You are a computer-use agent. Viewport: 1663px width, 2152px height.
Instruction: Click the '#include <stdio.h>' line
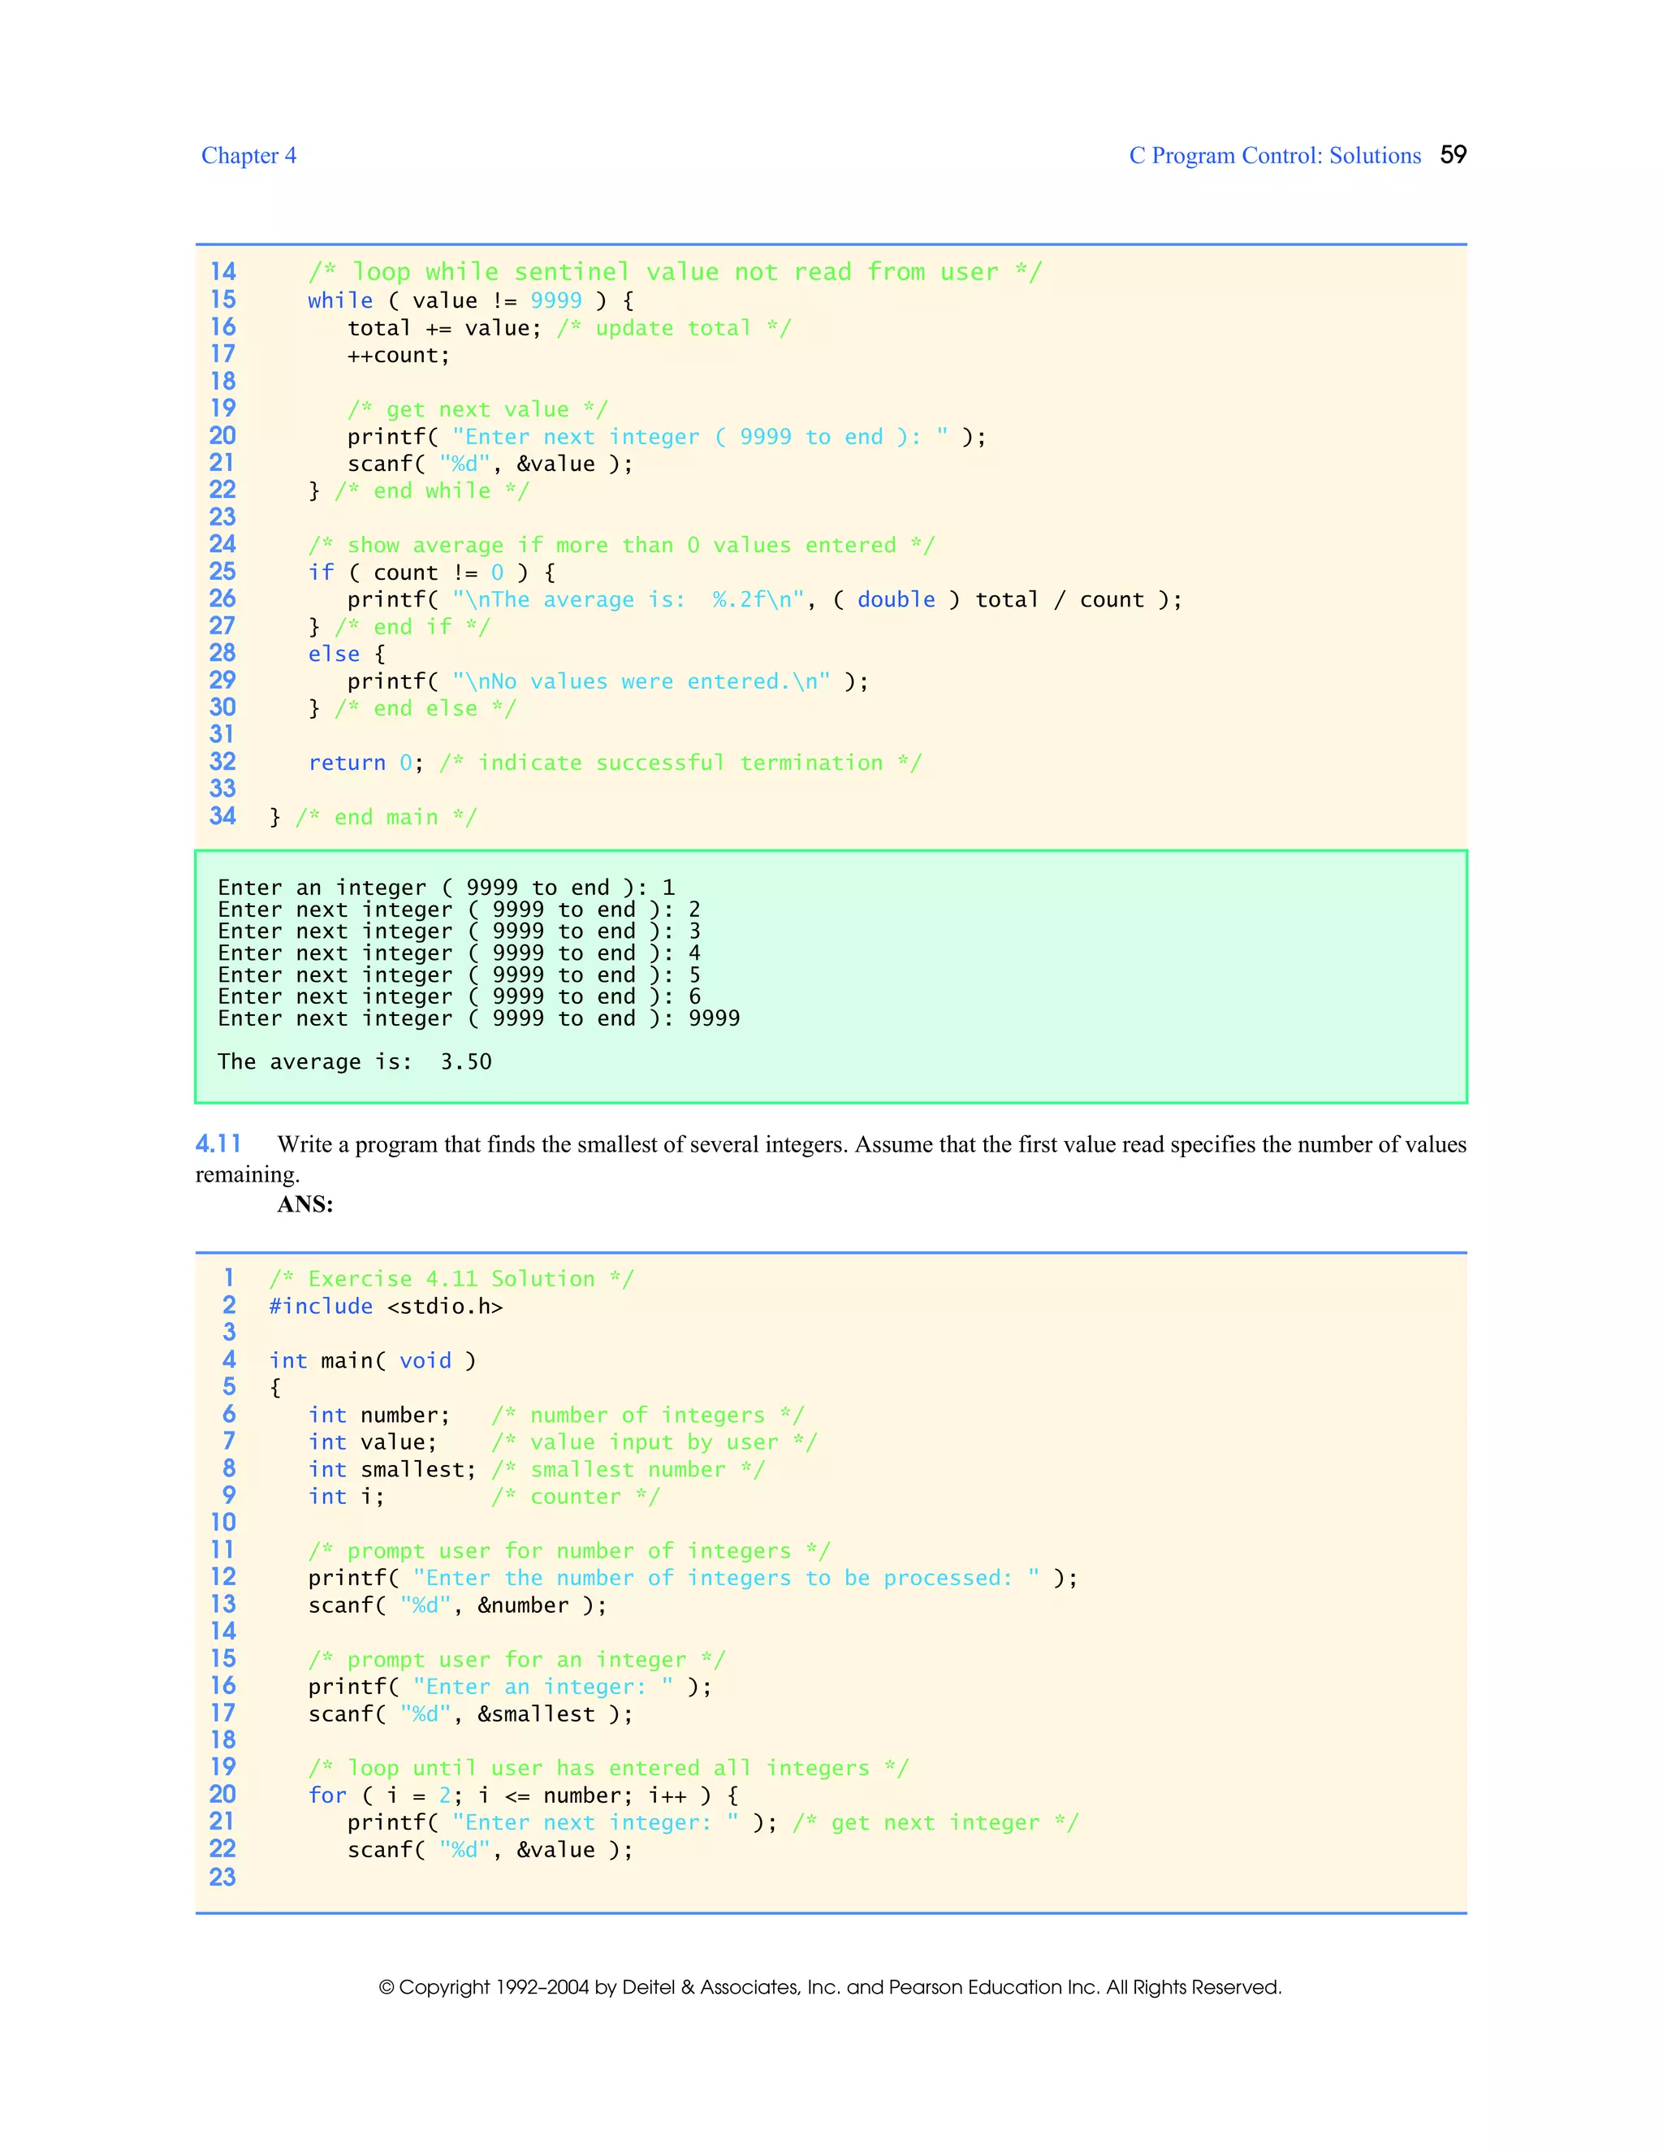387,1307
